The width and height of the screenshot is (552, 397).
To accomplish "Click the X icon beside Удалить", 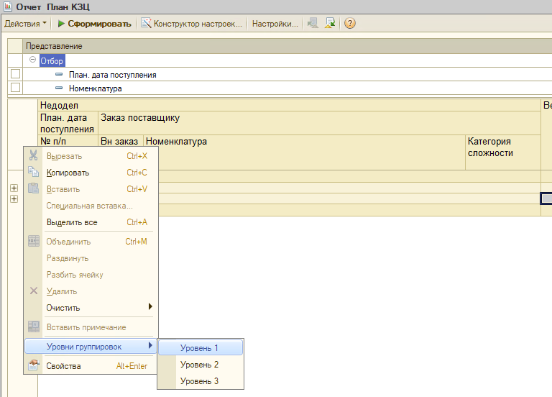I will pos(34,291).
